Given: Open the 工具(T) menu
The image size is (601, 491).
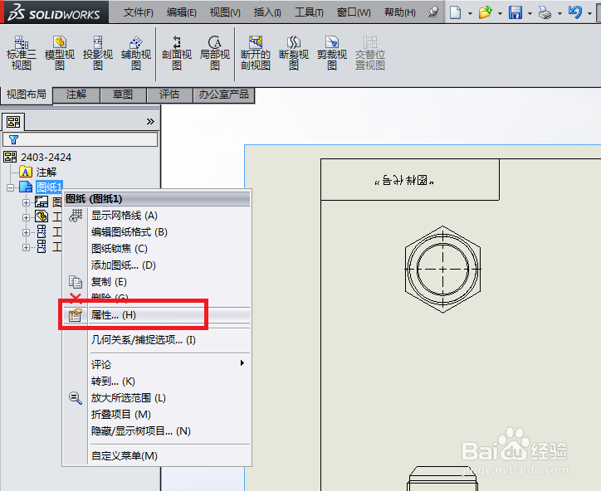Looking at the screenshot, I should pos(309,12).
